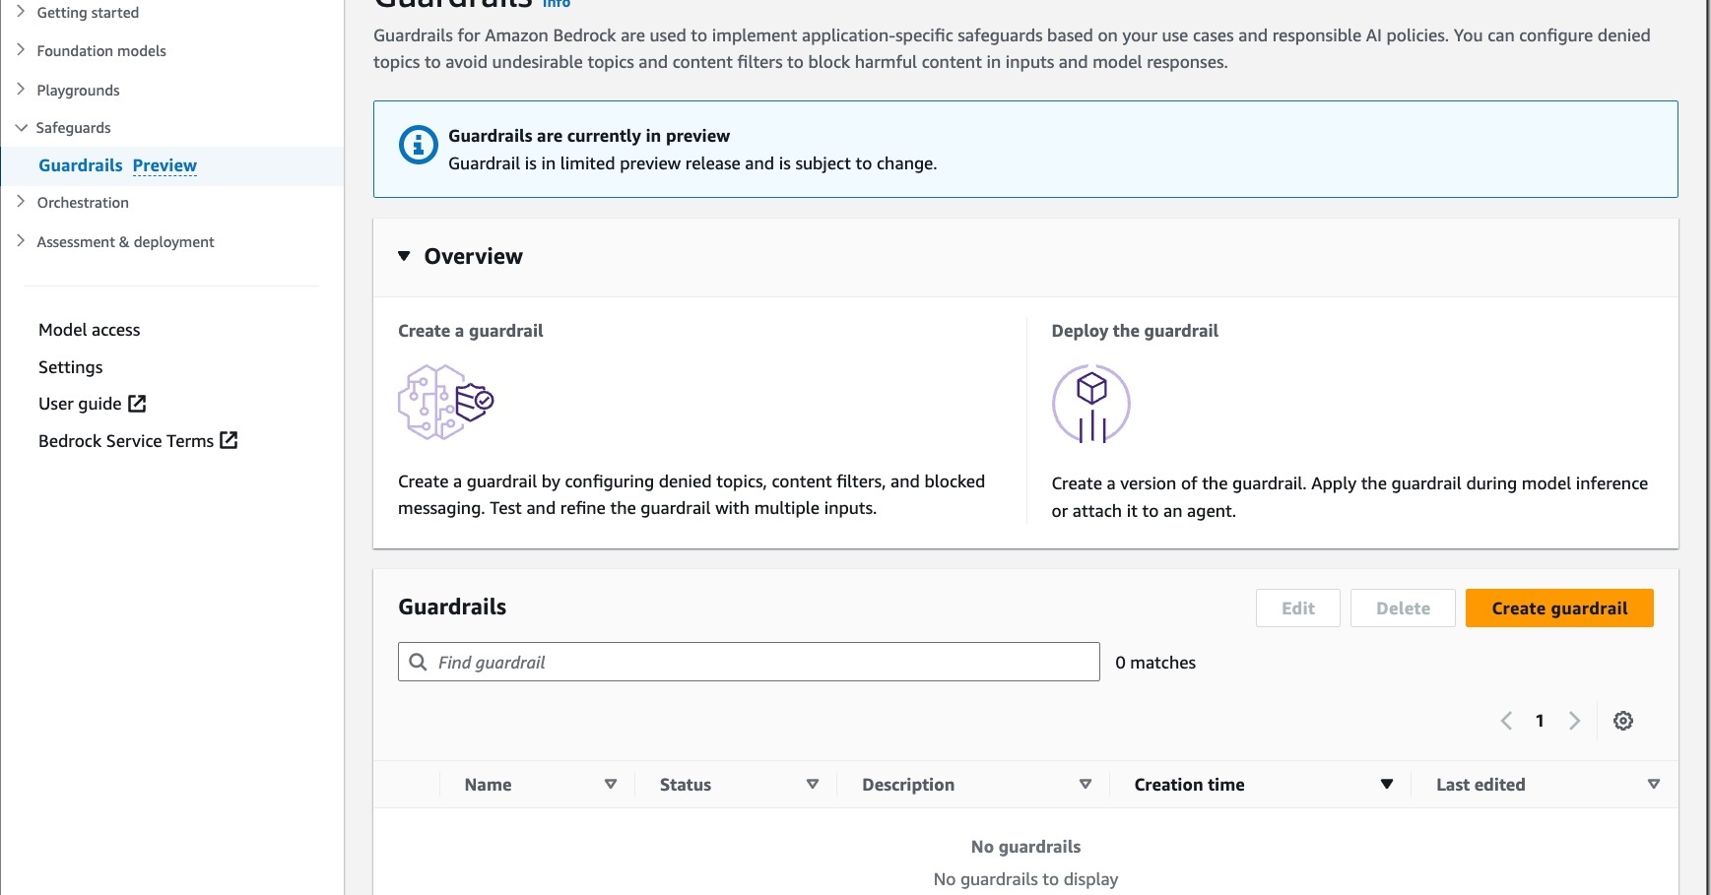Viewport: 1711px width, 895px height.
Task: Open Settings from the sidebar
Action: point(70,367)
